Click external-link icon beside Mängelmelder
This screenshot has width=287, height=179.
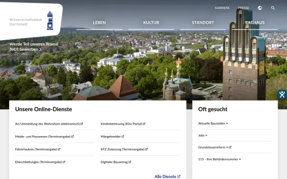[x=123, y=137]
